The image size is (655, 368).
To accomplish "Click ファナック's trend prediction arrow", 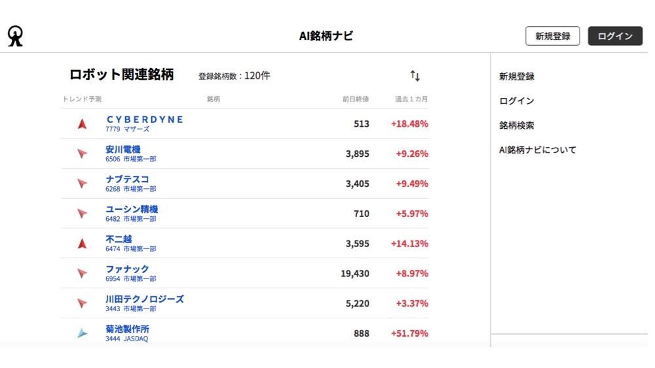I will 82,273.
